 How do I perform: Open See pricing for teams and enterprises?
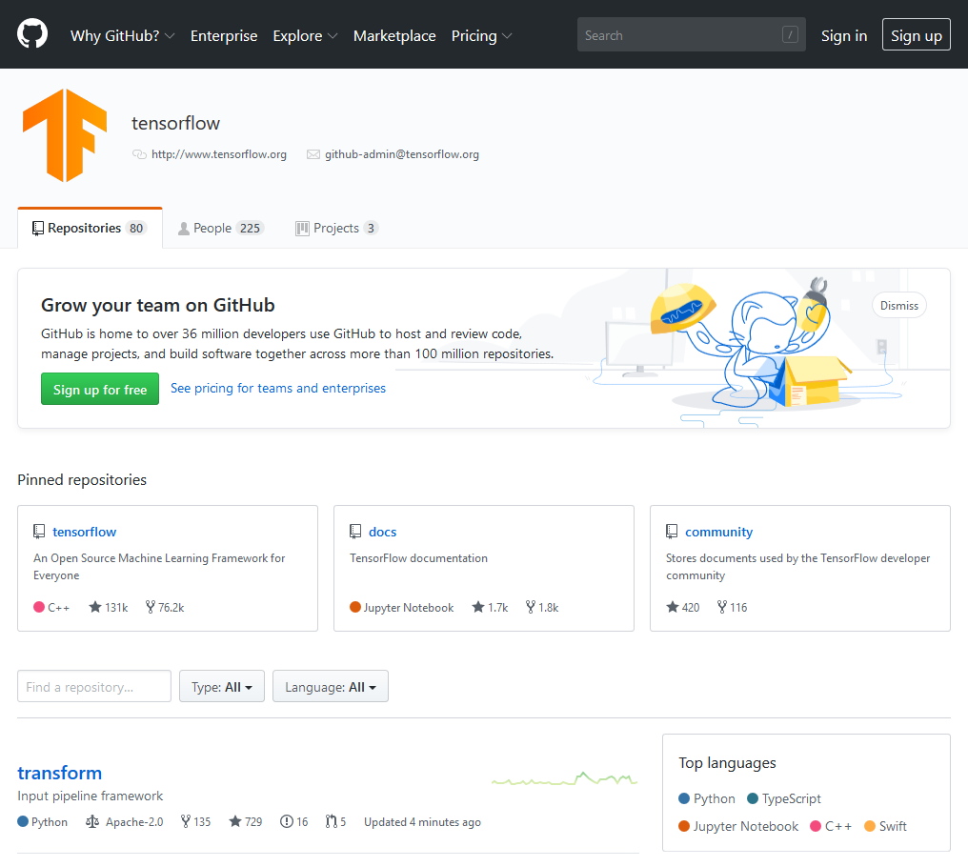click(278, 388)
